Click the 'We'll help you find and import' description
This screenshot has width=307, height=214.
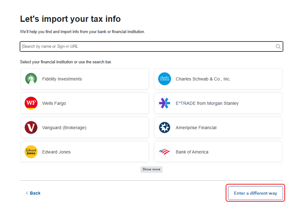click(82, 32)
